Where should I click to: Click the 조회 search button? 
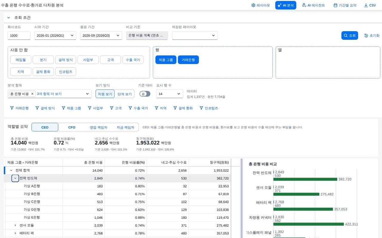[349, 35]
